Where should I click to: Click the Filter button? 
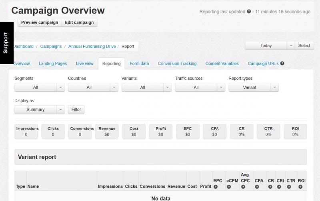(x=76, y=109)
